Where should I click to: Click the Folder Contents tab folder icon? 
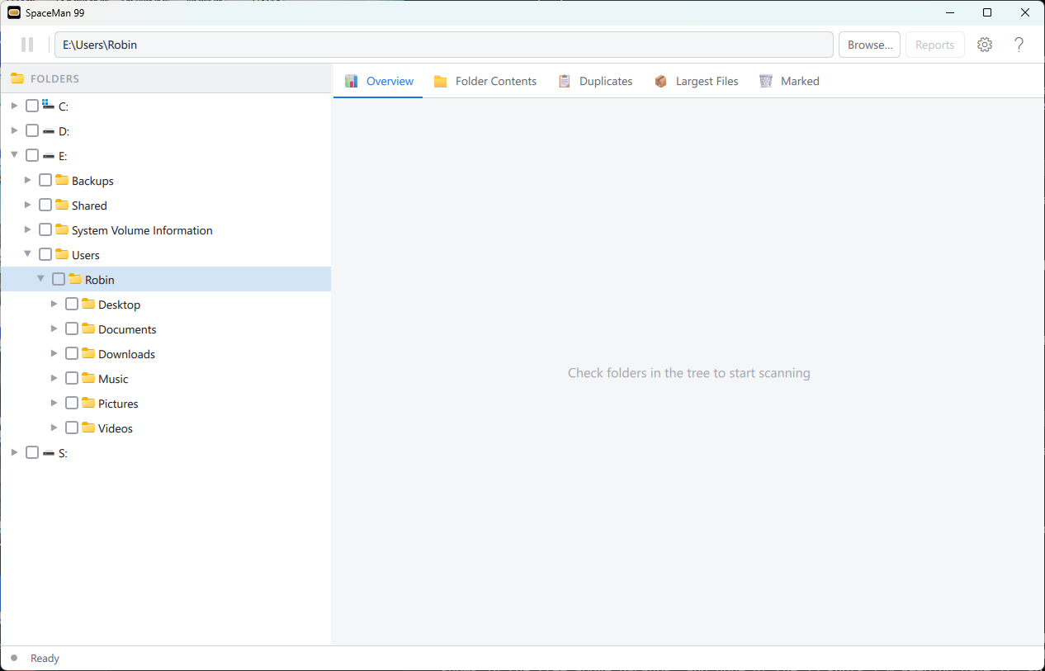point(441,81)
